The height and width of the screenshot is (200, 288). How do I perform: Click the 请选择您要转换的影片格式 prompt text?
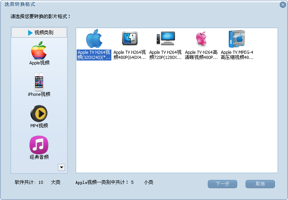coord(41,17)
